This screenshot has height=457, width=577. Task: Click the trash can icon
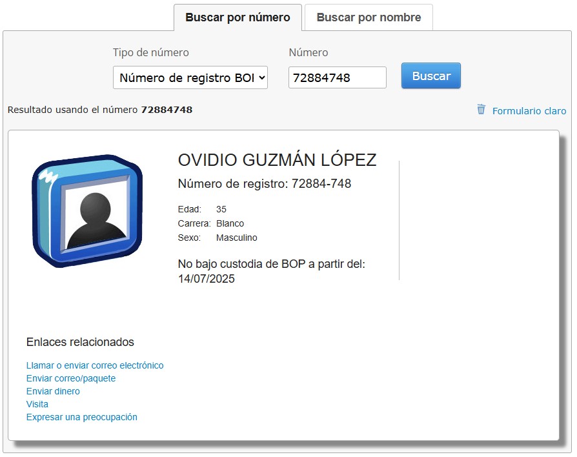[x=481, y=110]
